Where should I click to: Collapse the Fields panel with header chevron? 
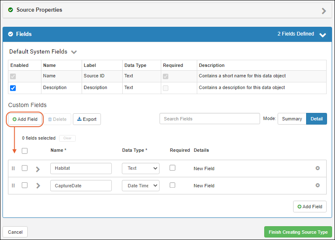point(322,35)
